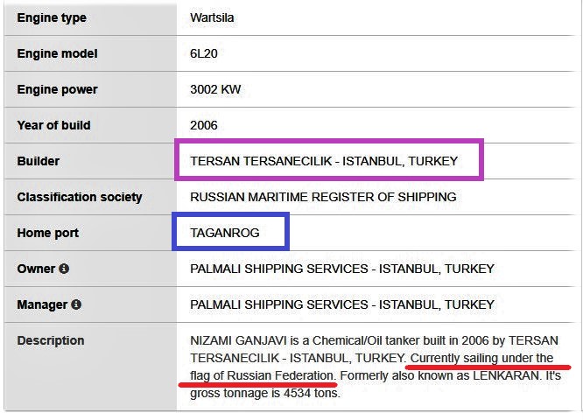Click the Russian Maritime Register of Shipping text

pyautogui.click(x=323, y=197)
